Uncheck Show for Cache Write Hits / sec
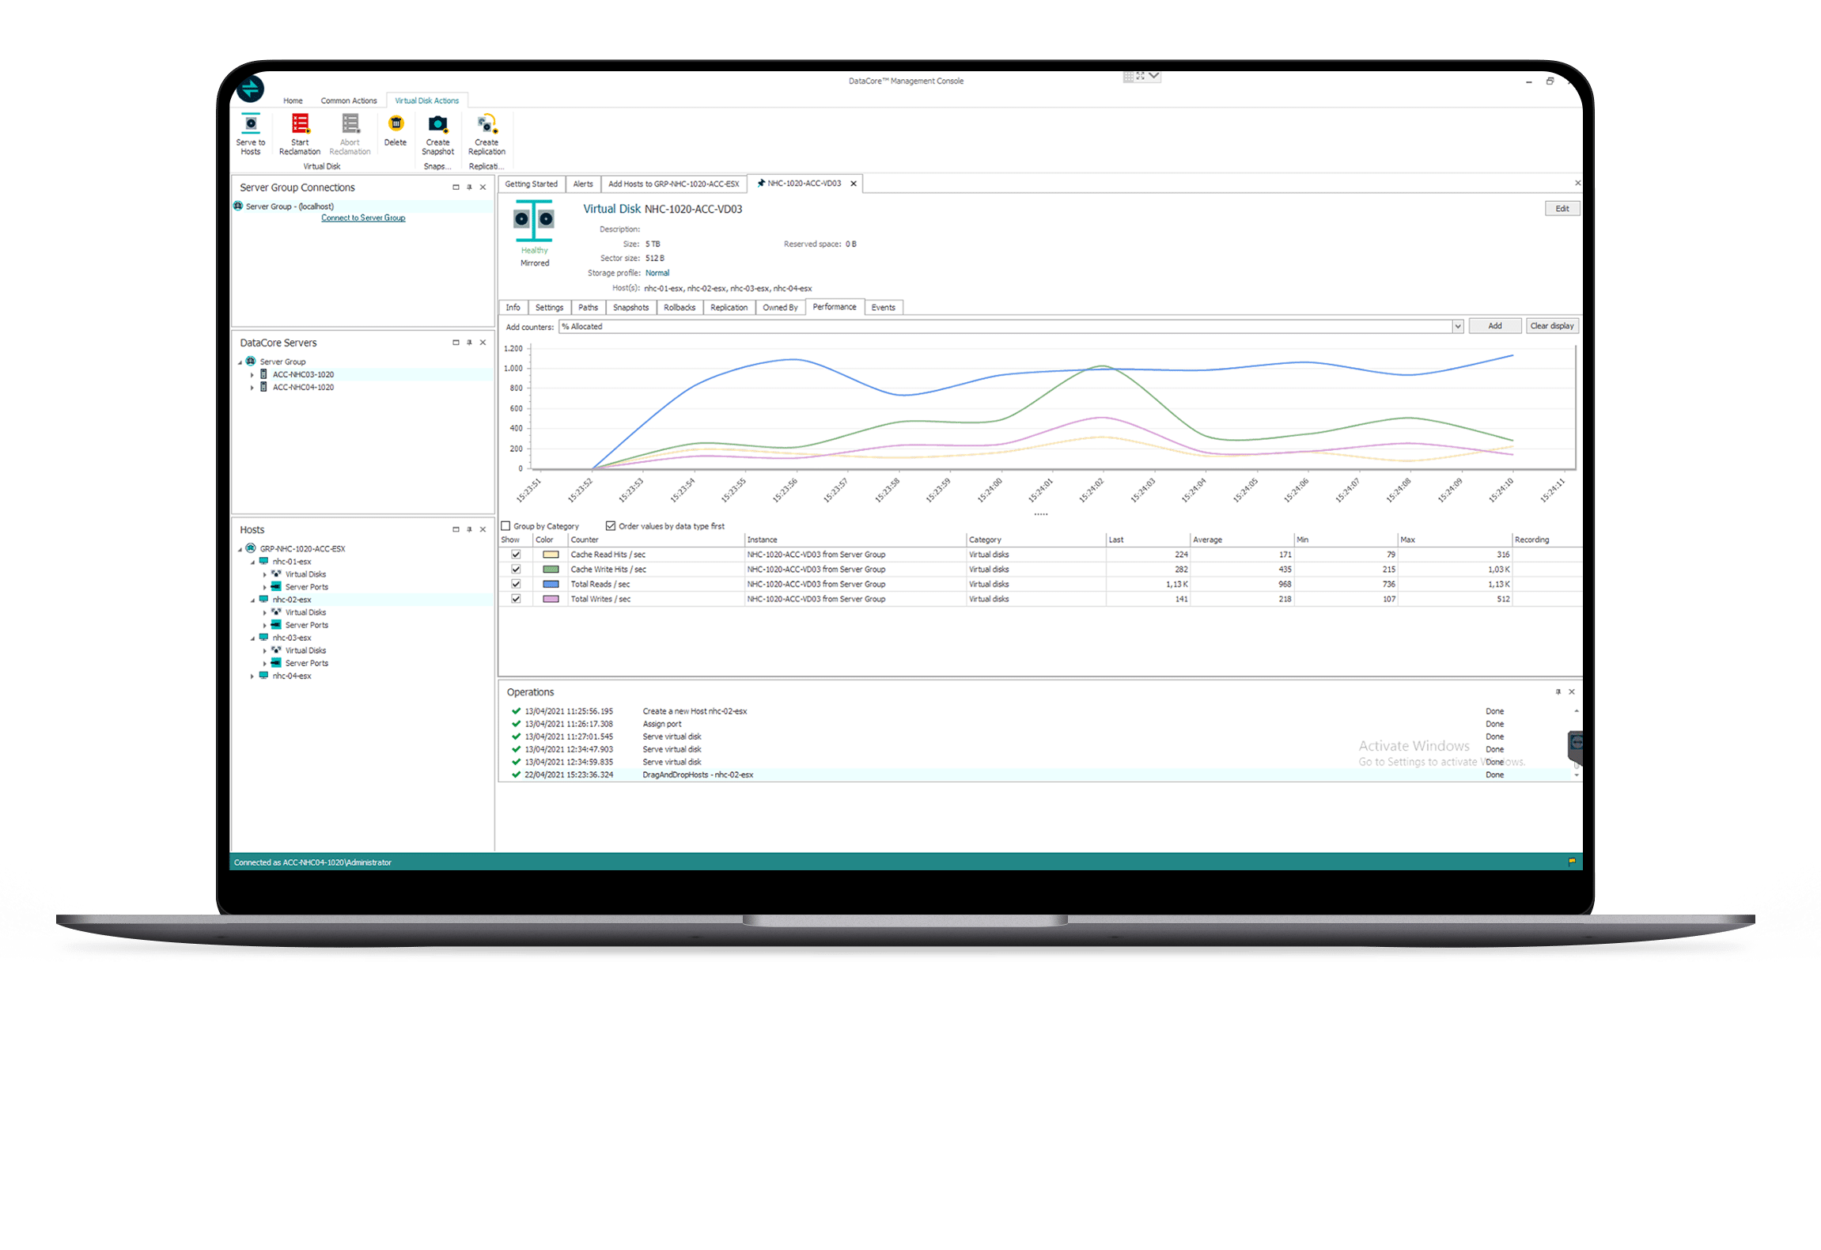The image size is (1821, 1250). (516, 570)
